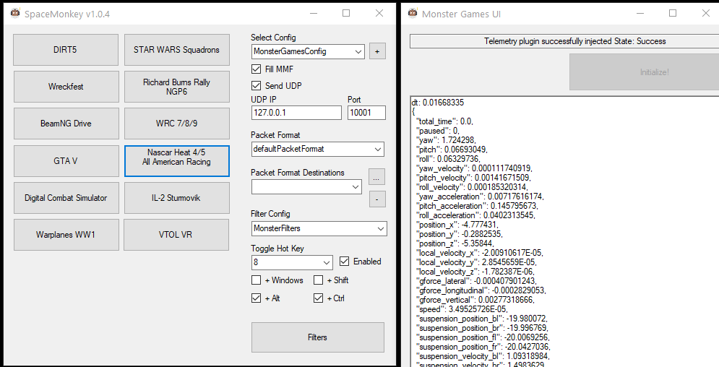Open the Toggle Hot Key dropdown
This screenshot has height=367, width=719.
292,262
